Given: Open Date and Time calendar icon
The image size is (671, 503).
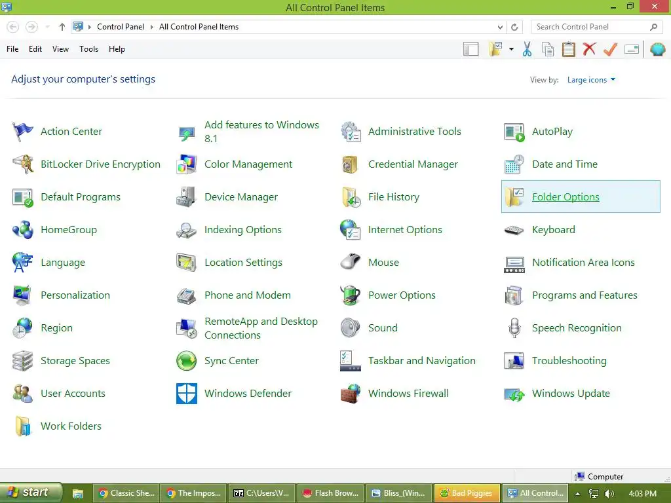Looking at the screenshot, I should pyautogui.click(x=514, y=164).
